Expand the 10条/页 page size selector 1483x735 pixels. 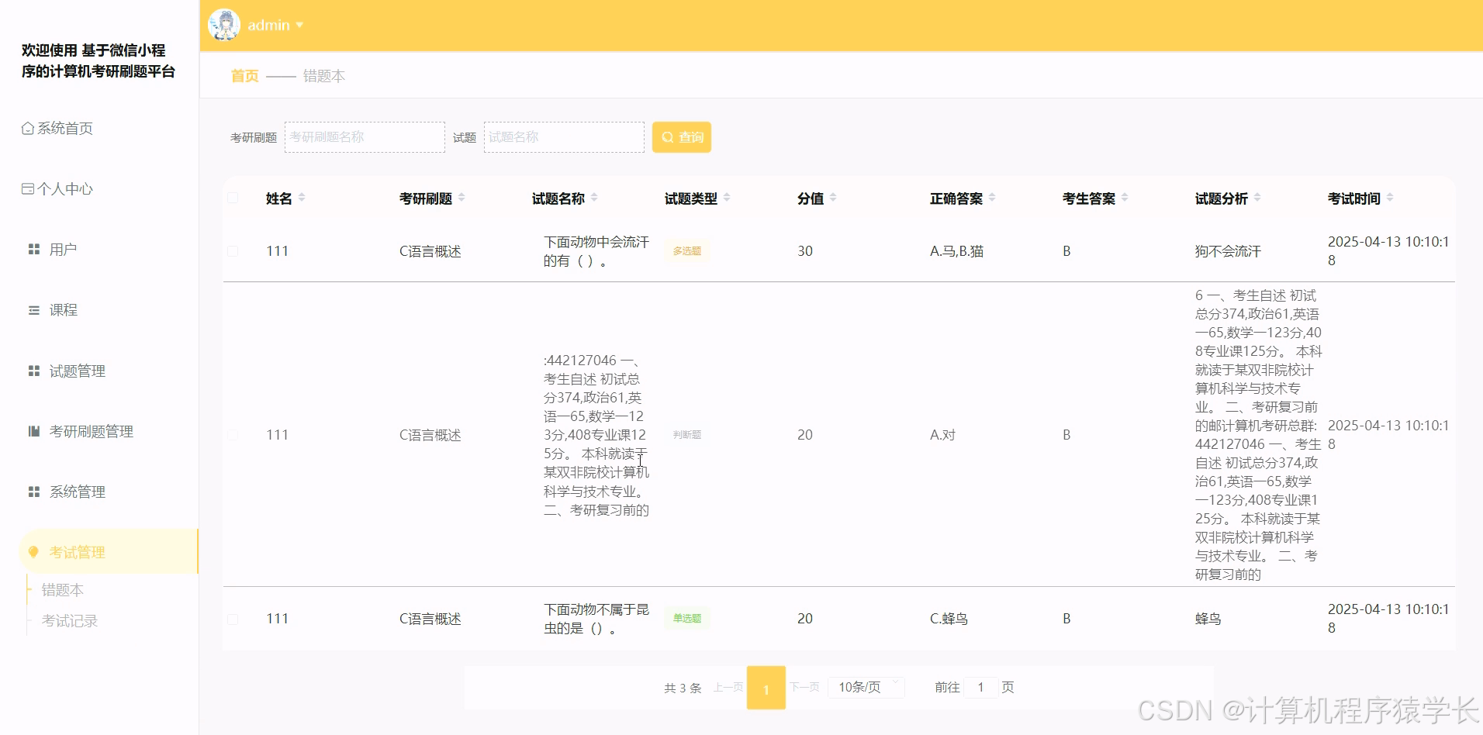(865, 687)
